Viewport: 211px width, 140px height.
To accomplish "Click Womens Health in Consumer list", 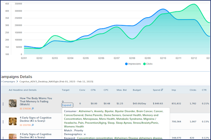I will (x=74, y=126).
